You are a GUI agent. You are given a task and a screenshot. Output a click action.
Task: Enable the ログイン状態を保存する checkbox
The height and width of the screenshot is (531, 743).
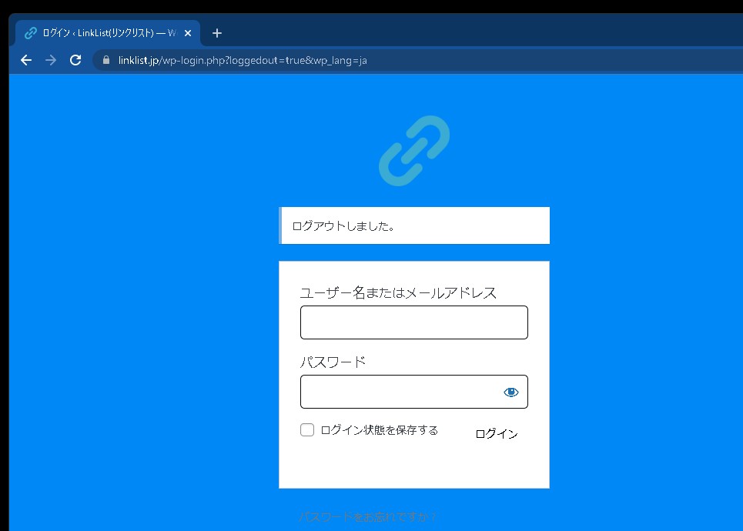coord(307,430)
